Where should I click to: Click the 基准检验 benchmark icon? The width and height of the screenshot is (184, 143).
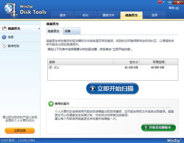coord(4,46)
